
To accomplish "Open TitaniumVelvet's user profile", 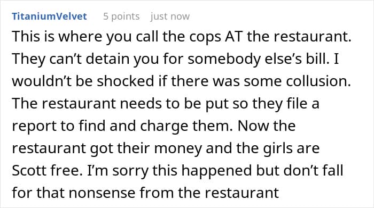I will click(49, 16).
